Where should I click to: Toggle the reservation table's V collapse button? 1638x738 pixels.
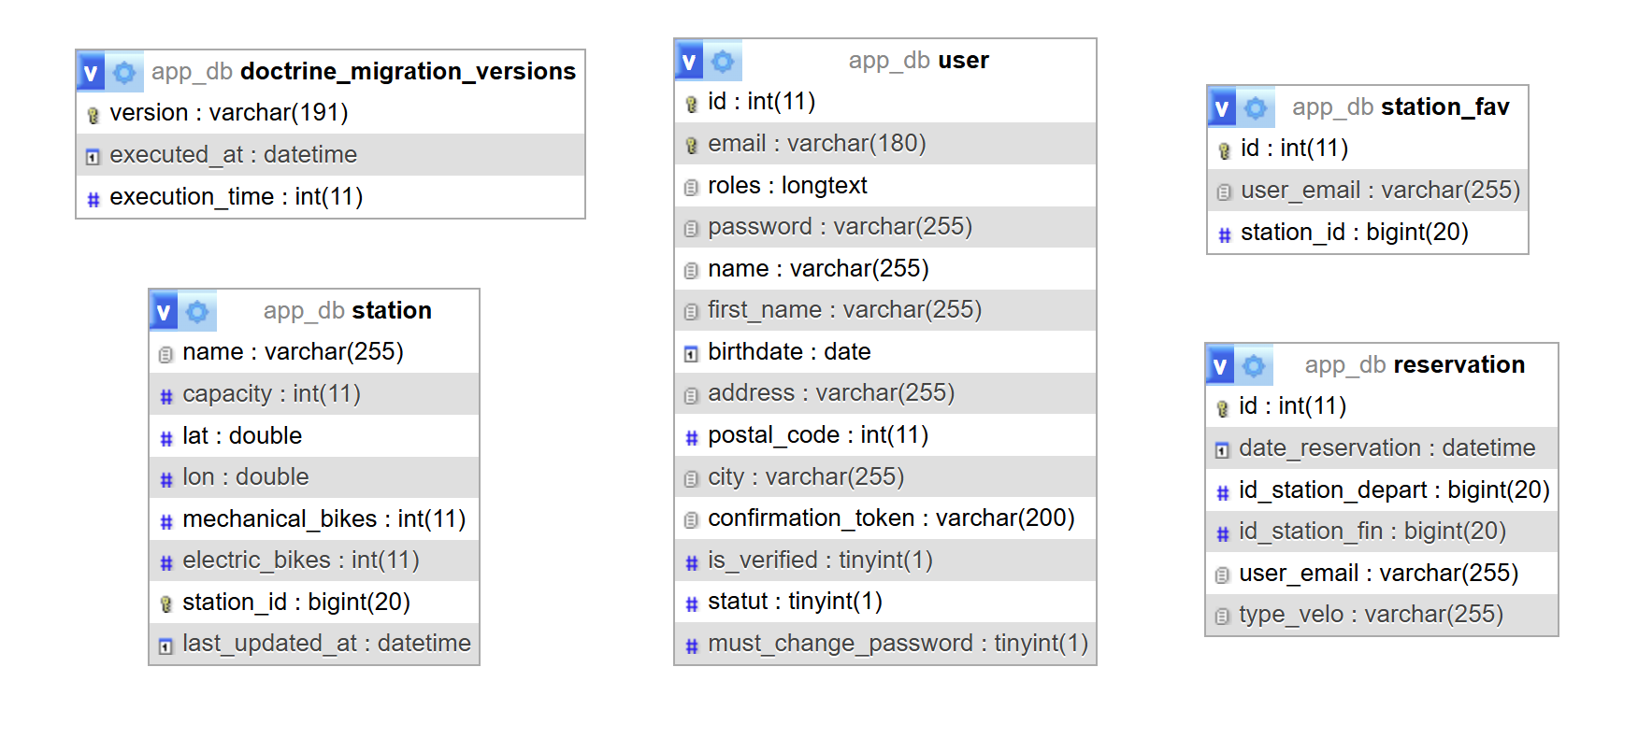coord(1220,366)
